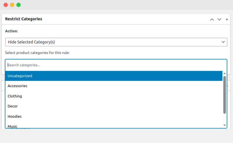Minimize the window with the yellow button

point(12,5)
